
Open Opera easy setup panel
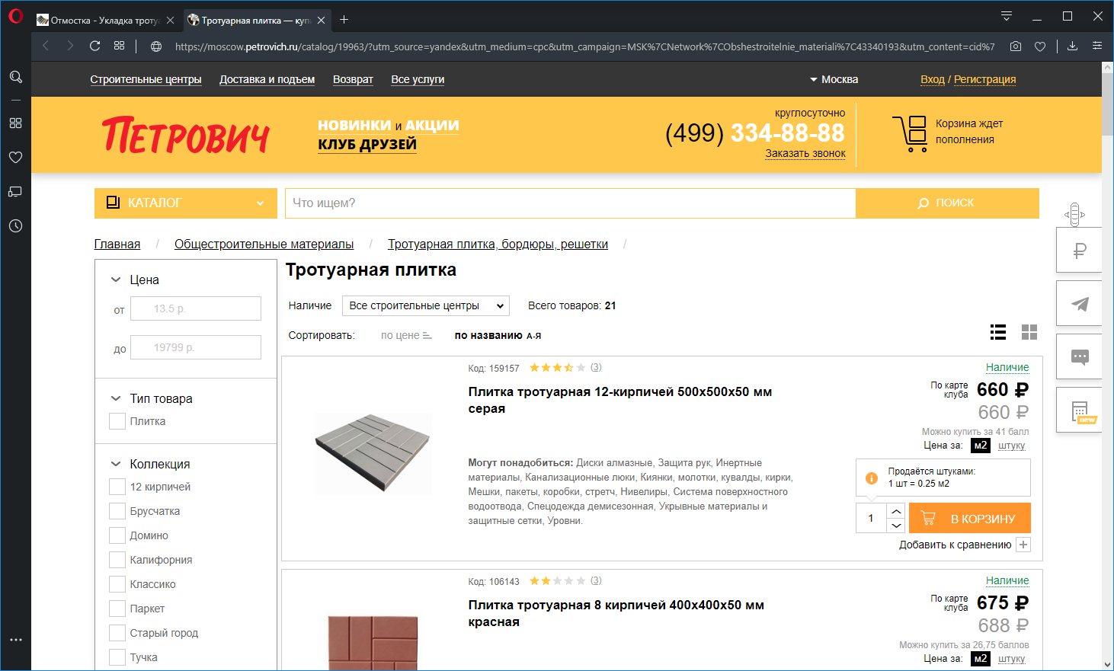[1097, 46]
